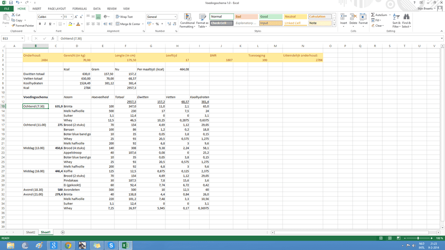445x250 pixels.
Task: Click the Merge & Center button
Action: (x=128, y=24)
